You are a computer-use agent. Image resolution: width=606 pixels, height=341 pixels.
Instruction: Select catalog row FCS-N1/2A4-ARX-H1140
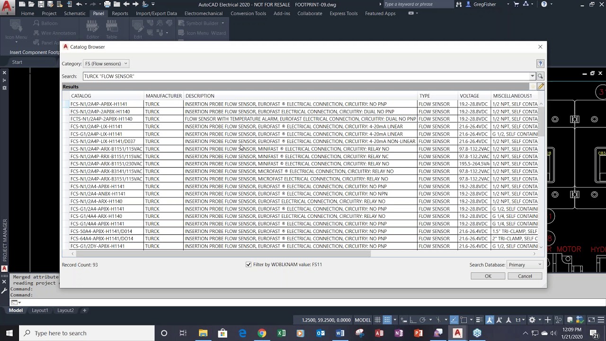[303, 201]
